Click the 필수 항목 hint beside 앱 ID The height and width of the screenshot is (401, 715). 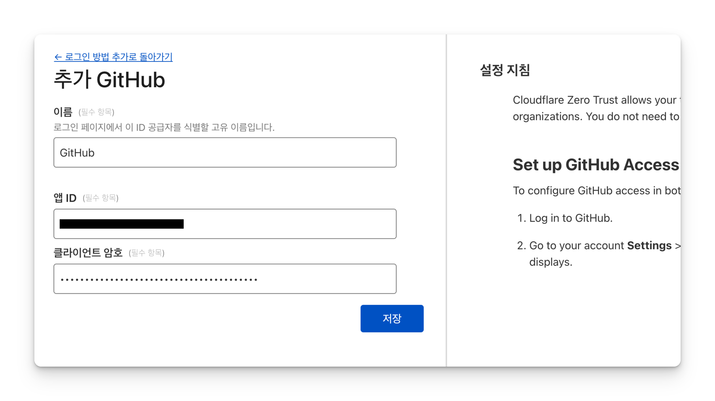point(100,198)
